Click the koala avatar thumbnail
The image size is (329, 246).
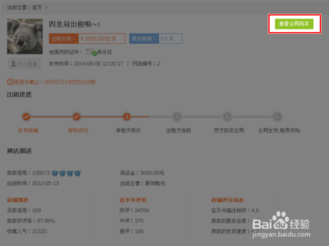coord(25,36)
